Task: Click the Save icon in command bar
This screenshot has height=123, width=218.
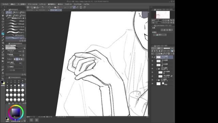Action: tap(37, 7)
